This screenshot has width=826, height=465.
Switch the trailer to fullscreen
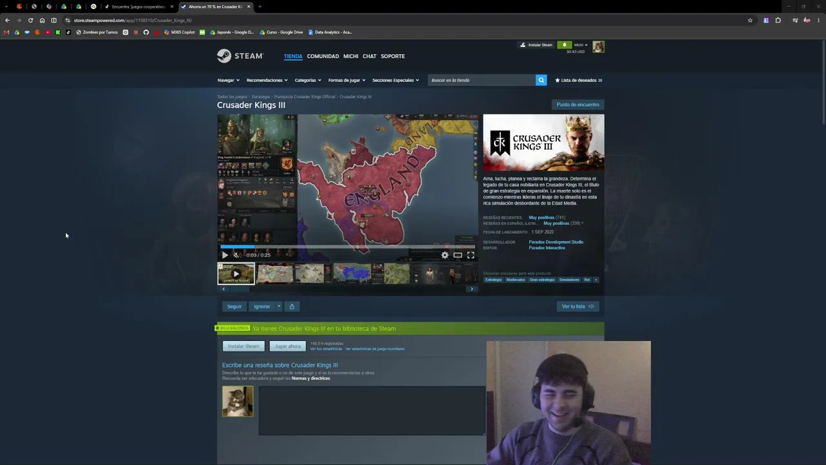coord(470,255)
